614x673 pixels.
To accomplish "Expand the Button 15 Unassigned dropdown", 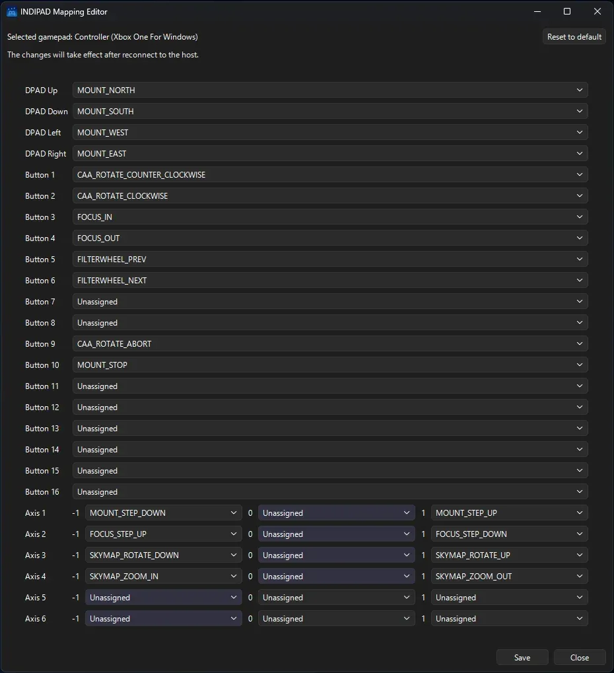I will tap(330, 470).
